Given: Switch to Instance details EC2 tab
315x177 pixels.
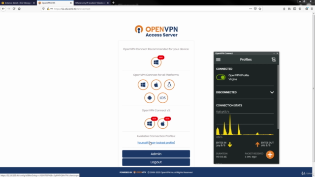Looking at the screenshot, I should click(18, 3).
